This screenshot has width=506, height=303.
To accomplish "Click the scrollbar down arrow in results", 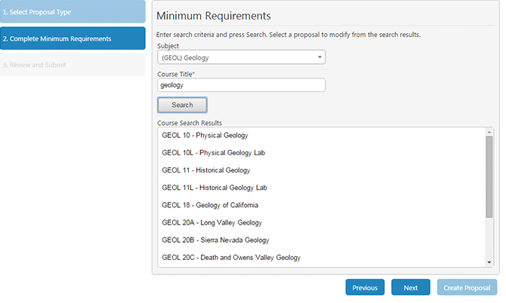I will click(489, 262).
